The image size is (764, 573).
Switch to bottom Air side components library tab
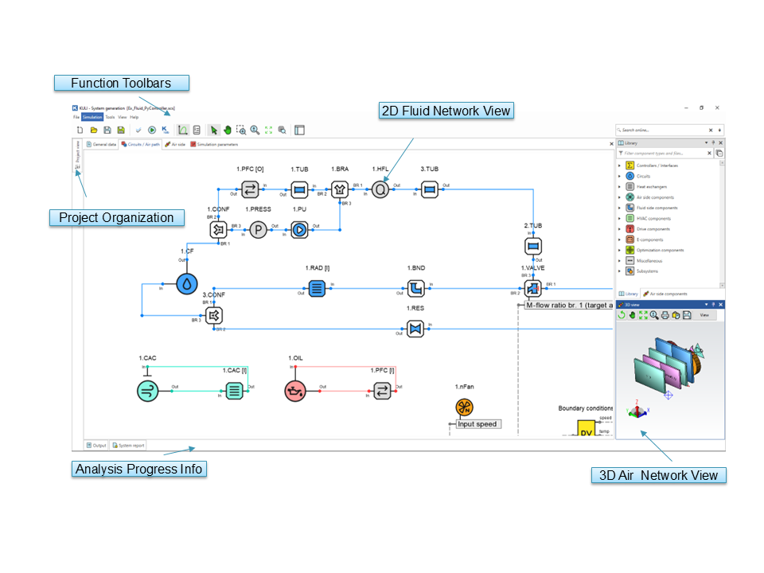665,294
